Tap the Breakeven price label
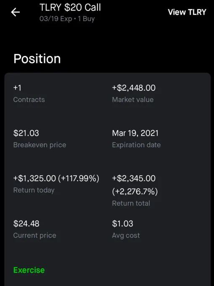This screenshot has width=214, height=286. [40, 145]
